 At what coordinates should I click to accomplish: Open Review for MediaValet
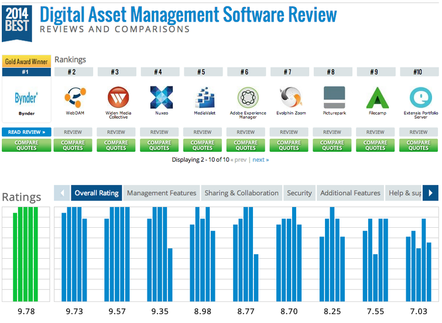tap(203, 132)
